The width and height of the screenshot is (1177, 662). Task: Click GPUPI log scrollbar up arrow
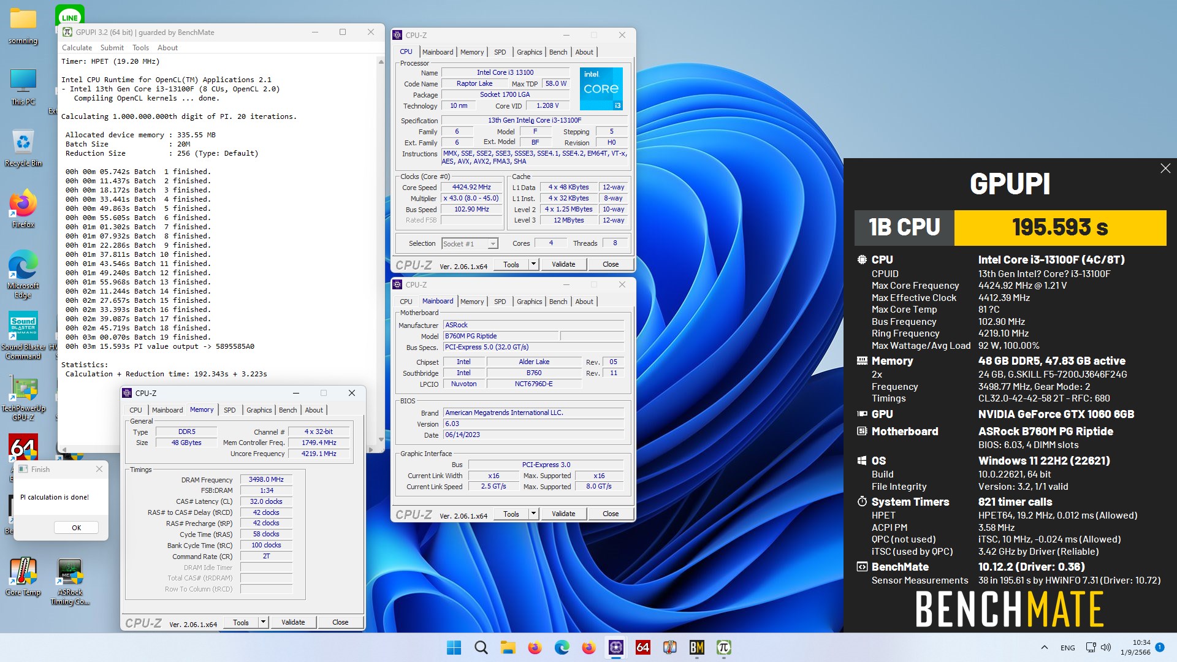[x=381, y=62]
